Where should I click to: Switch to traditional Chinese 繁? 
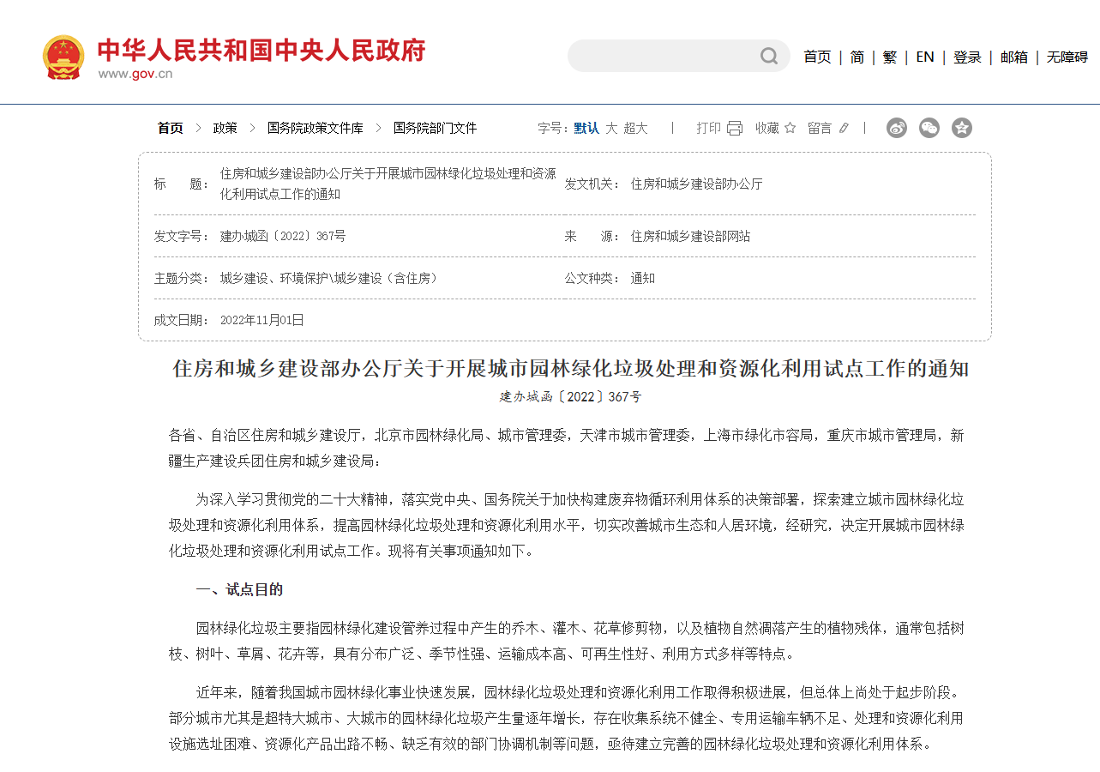[x=890, y=57]
